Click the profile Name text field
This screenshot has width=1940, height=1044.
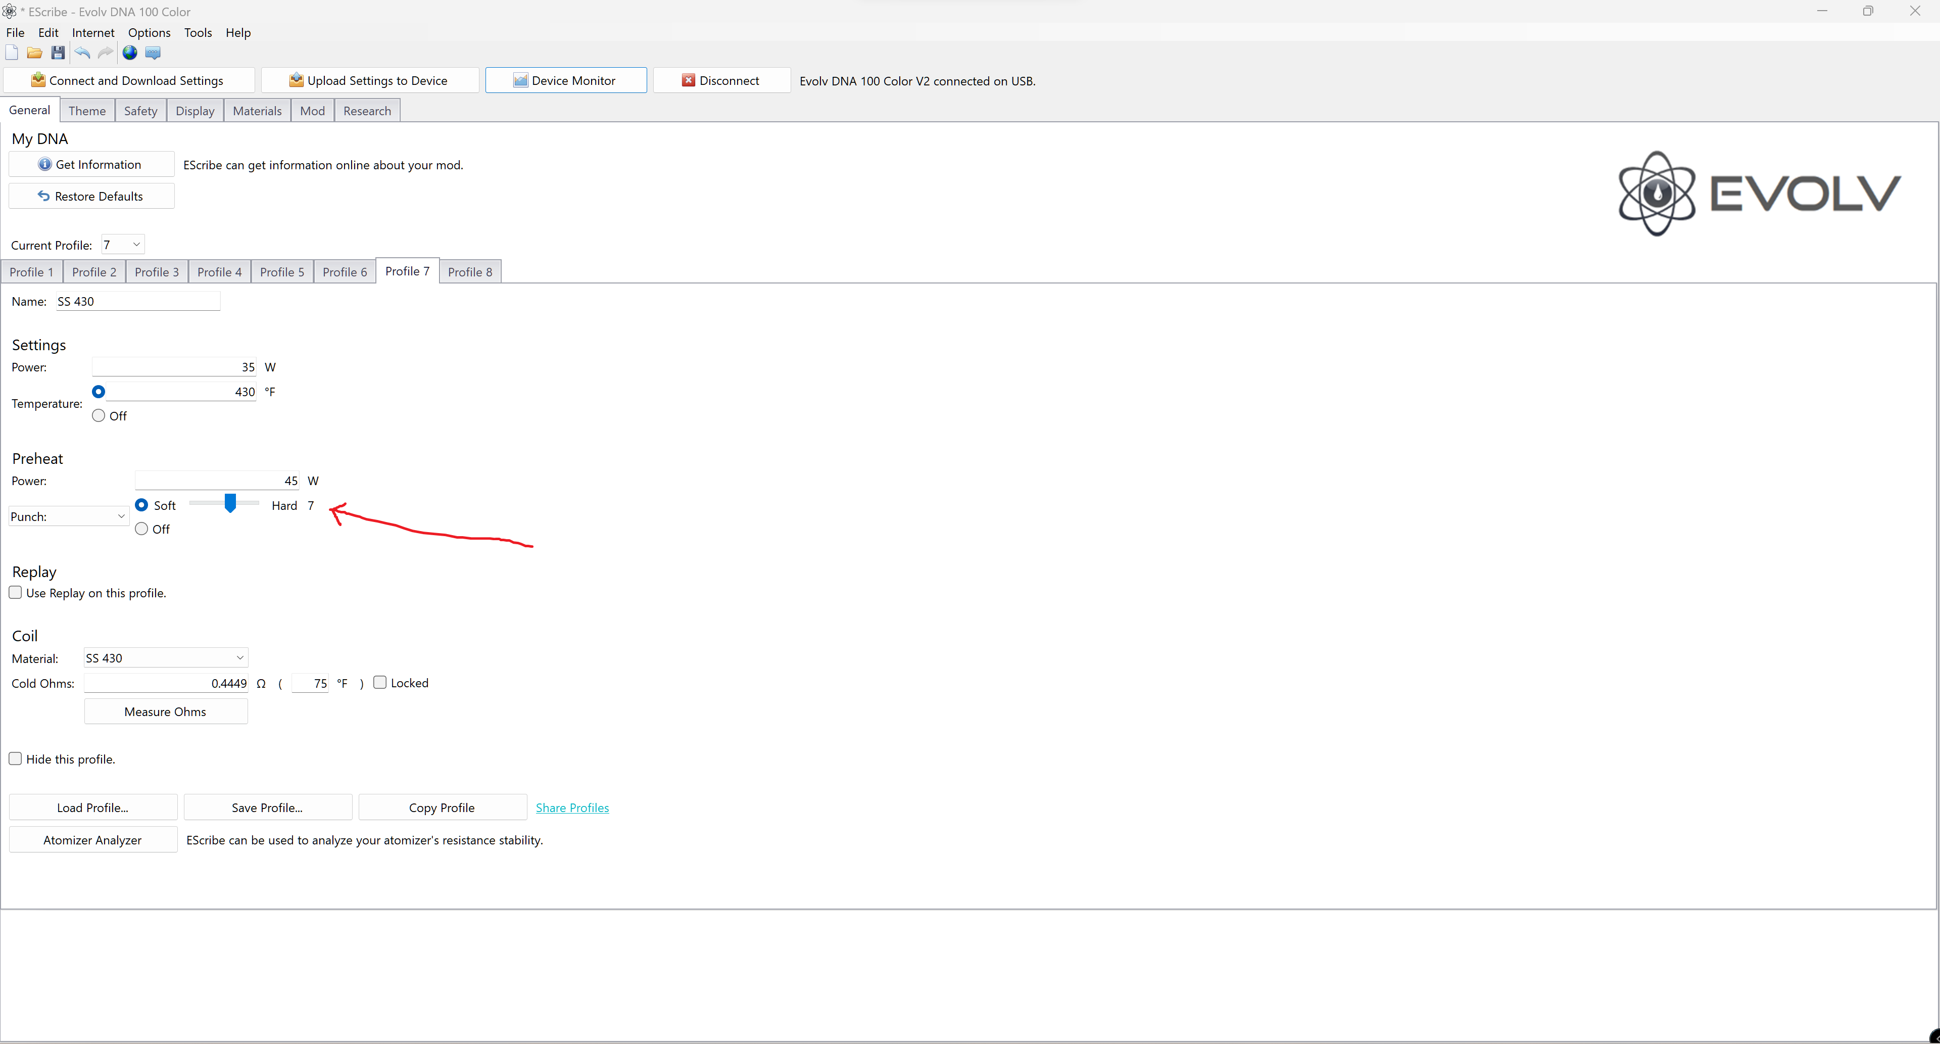pyautogui.click(x=138, y=301)
